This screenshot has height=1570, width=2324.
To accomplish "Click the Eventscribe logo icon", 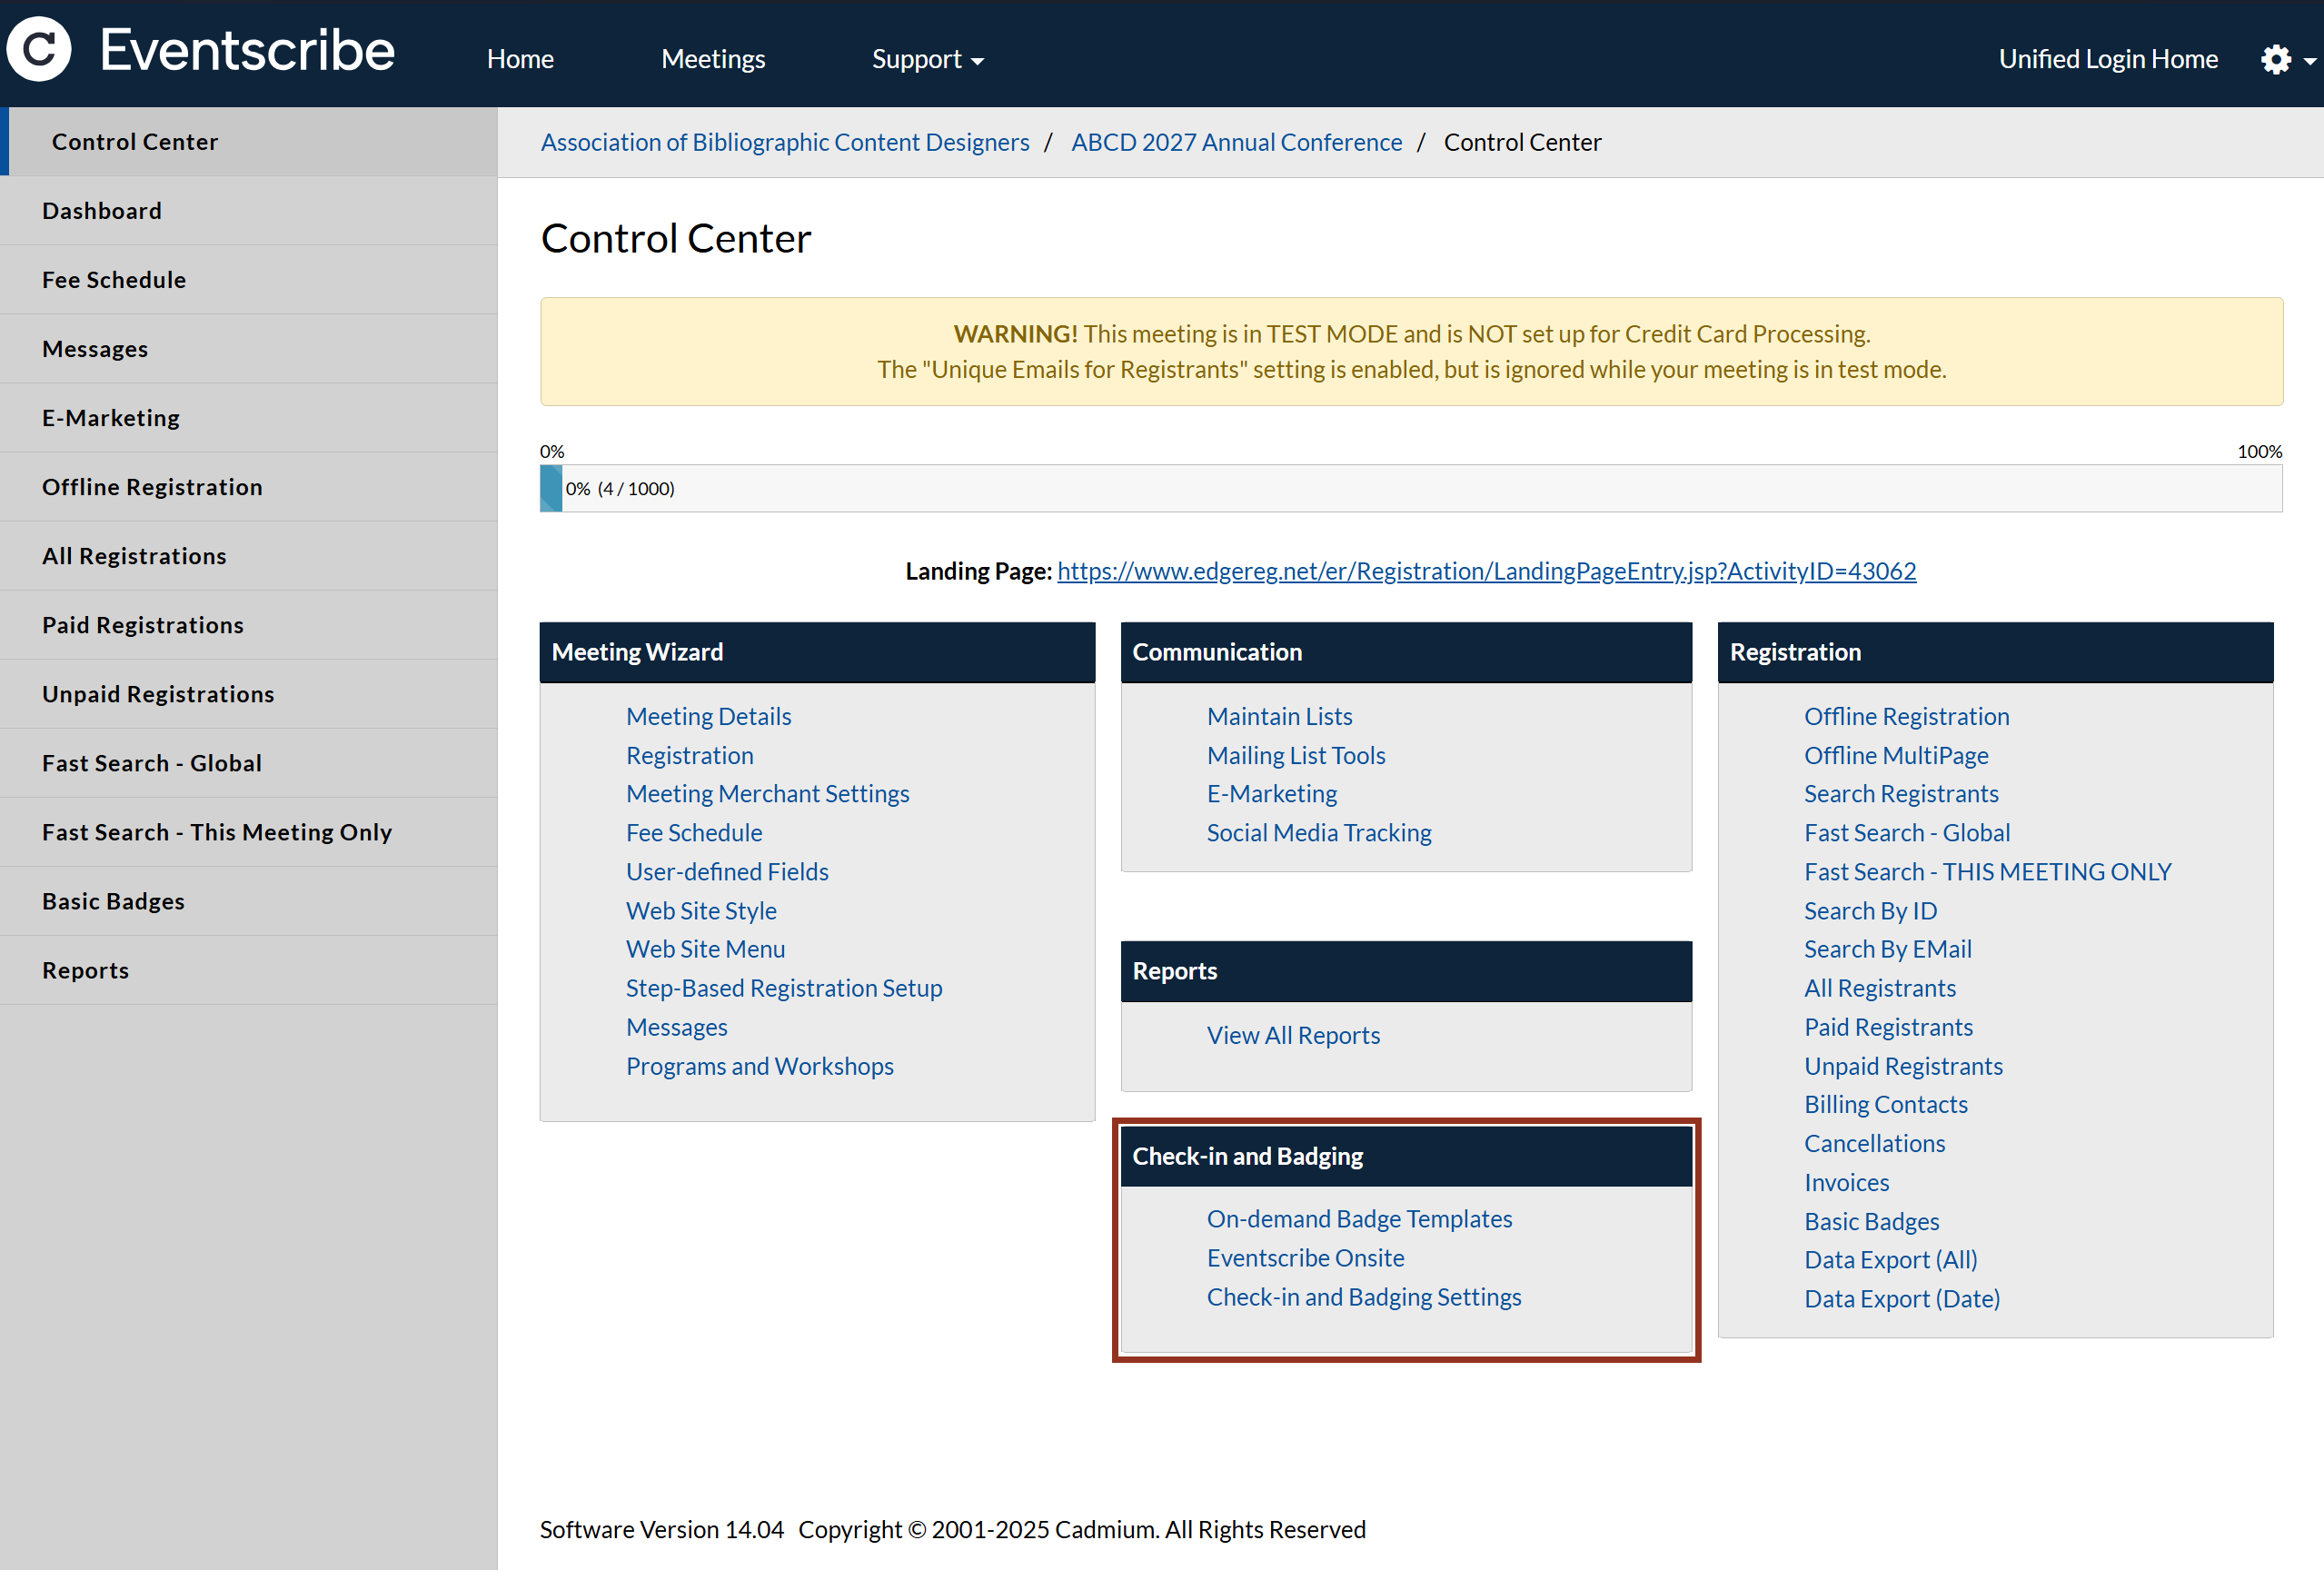I will (40, 50).
